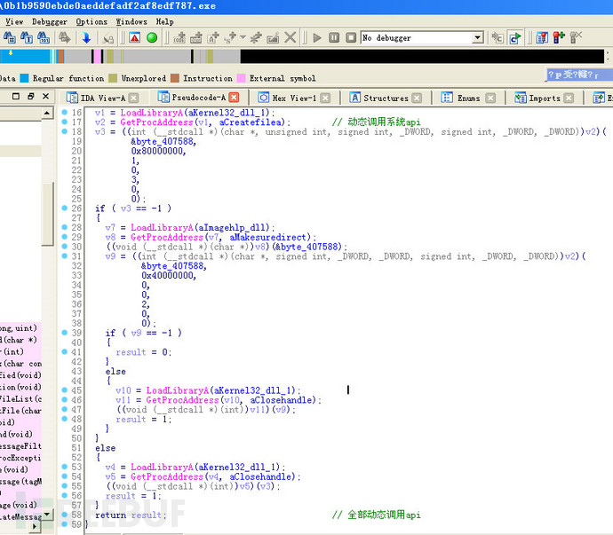This screenshot has width=613, height=535.
Task: Click the brown Instruction legend swatch
Action: 175,78
